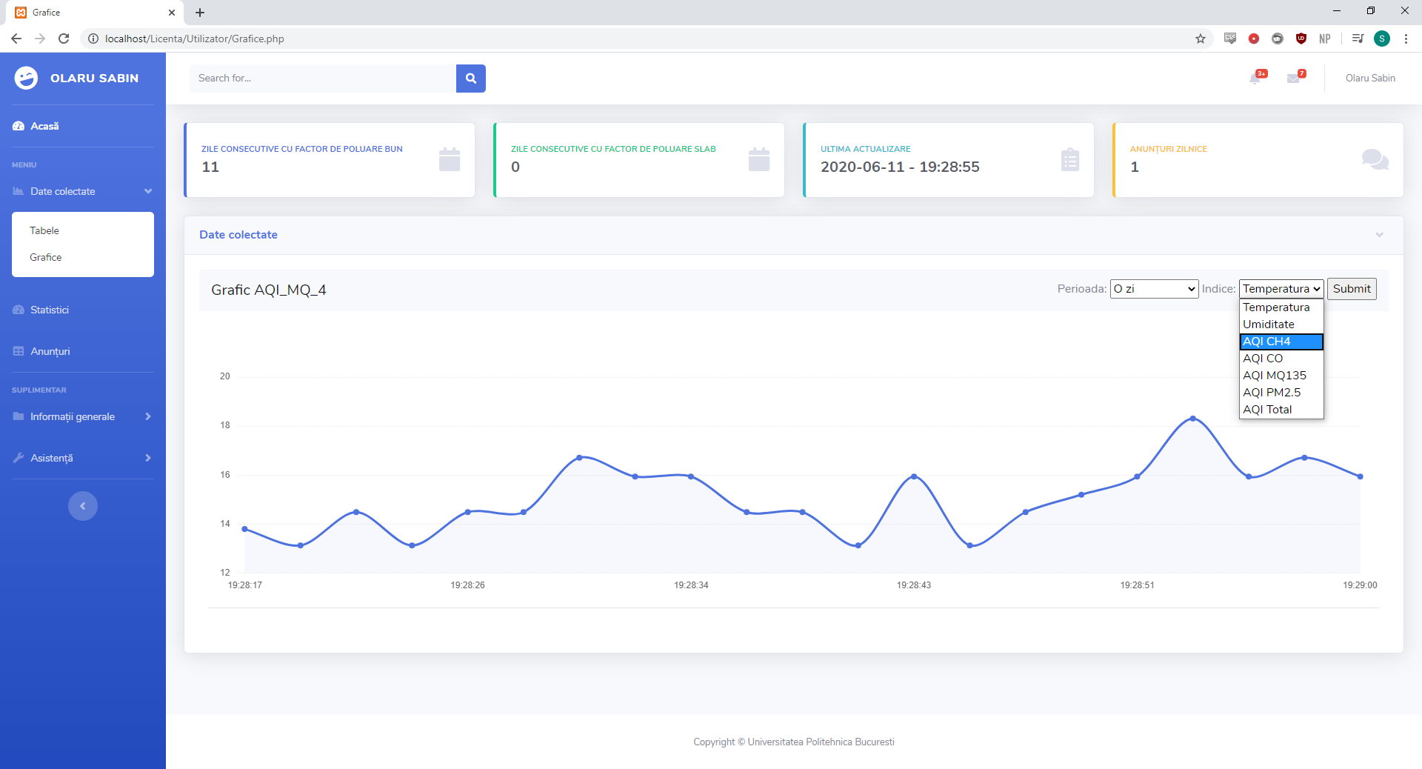The width and height of the screenshot is (1422, 769).
Task: Click the smiley logo in sidebar
Action: point(27,78)
